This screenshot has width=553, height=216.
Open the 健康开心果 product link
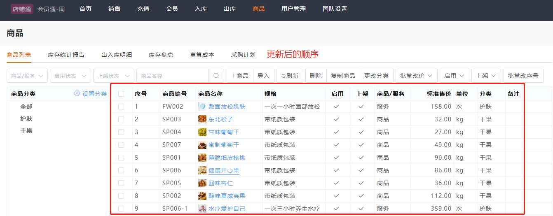click(x=224, y=170)
